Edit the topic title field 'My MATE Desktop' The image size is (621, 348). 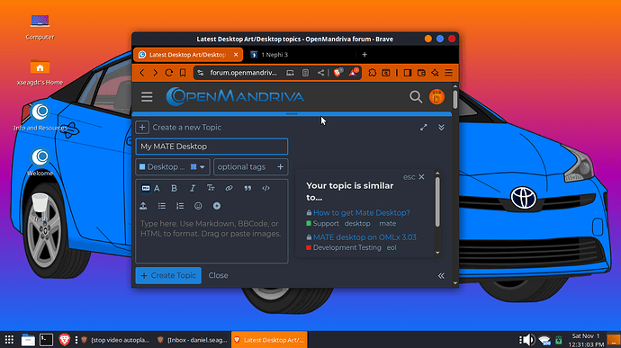coord(211,147)
